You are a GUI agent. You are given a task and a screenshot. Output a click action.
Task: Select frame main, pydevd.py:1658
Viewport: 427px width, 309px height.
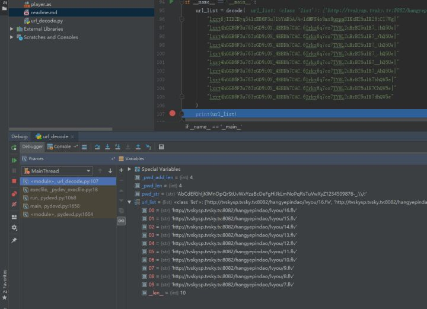tap(68, 206)
